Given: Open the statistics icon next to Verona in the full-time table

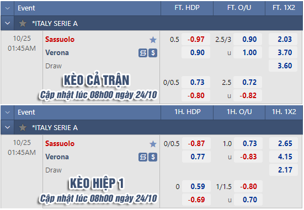Looking at the screenshot, I should 143,53.
